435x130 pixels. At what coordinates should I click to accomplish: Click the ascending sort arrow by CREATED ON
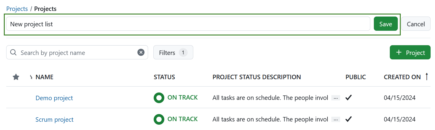[x=426, y=77]
